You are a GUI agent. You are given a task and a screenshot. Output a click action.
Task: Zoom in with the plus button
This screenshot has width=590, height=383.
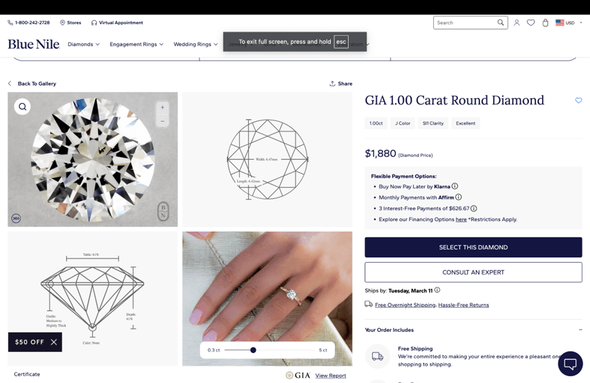click(x=163, y=107)
